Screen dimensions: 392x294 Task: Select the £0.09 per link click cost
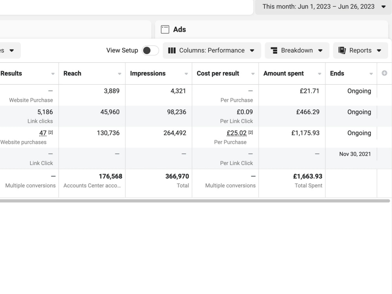coord(245,112)
